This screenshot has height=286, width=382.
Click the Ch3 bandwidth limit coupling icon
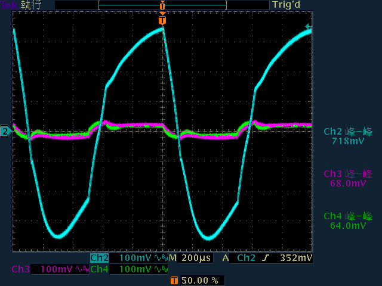coord(82,269)
